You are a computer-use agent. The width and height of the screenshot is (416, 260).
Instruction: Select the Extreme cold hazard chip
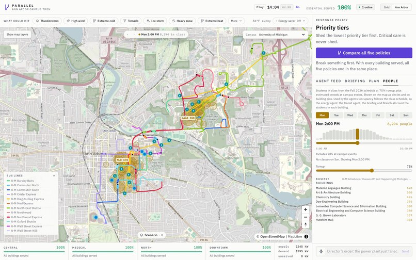pyautogui.click(x=104, y=21)
